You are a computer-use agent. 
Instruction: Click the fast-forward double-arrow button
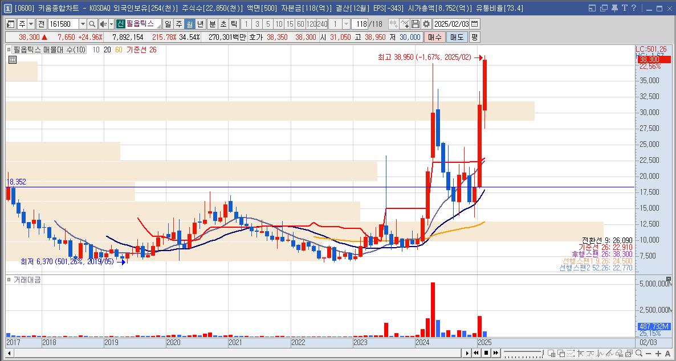coord(496,353)
